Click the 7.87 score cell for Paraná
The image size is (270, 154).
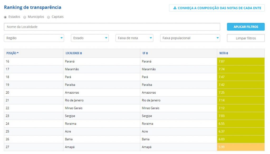[240, 61]
